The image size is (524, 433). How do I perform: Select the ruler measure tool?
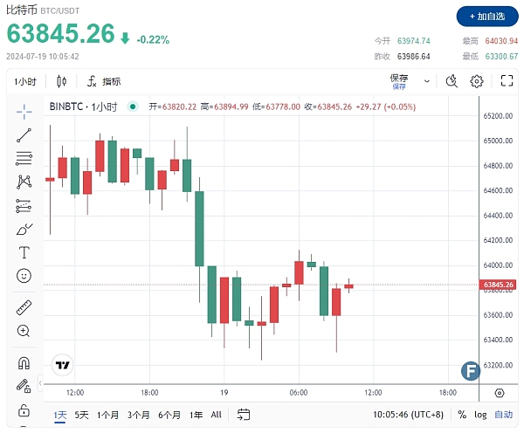coord(24,307)
